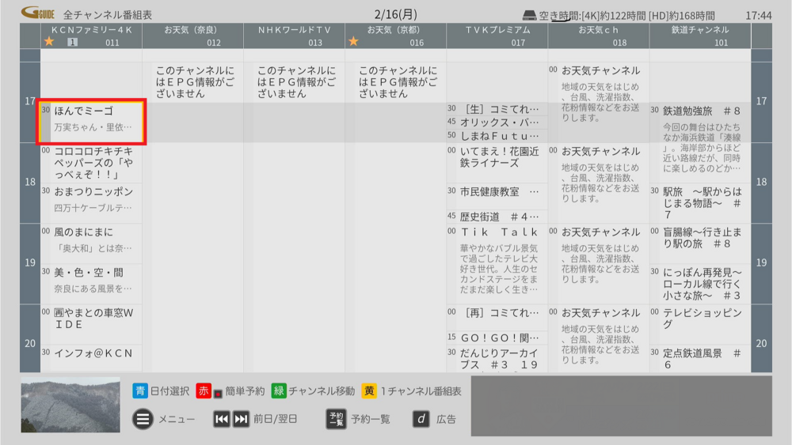Click the previous day skip-back icon
The height and width of the screenshot is (445, 792).
[x=223, y=419]
